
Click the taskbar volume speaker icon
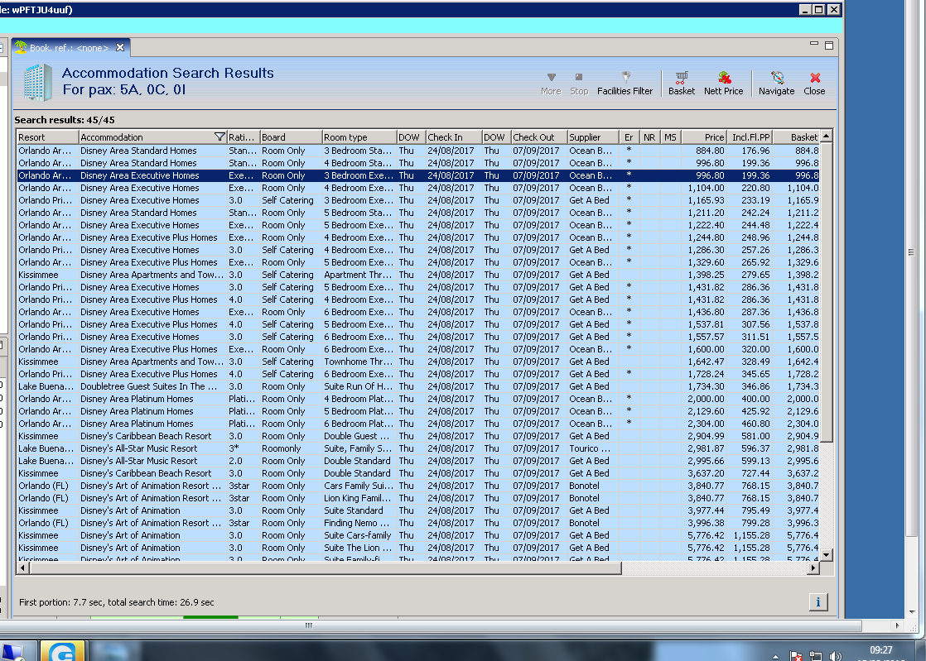tap(835, 656)
